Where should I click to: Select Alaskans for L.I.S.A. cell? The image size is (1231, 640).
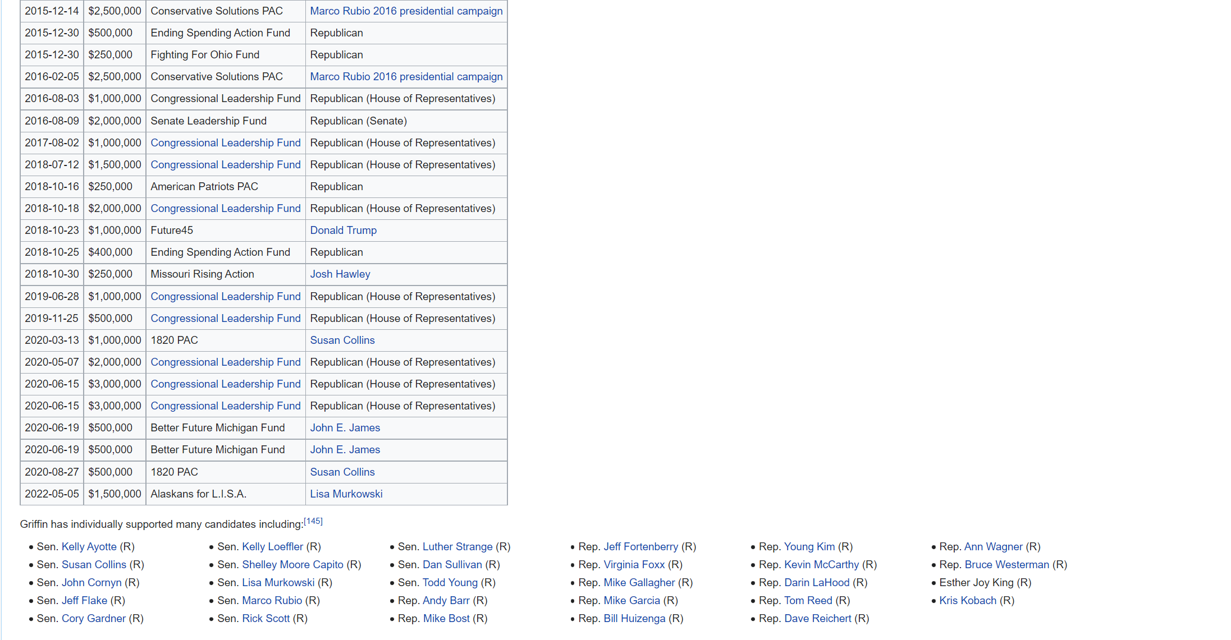click(x=226, y=494)
